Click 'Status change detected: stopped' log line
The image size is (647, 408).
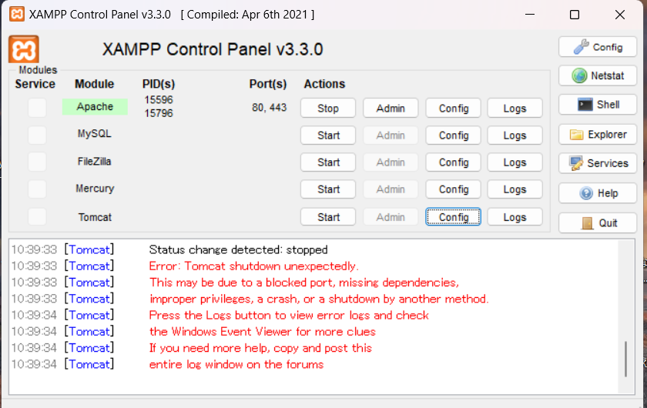tap(238, 249)
